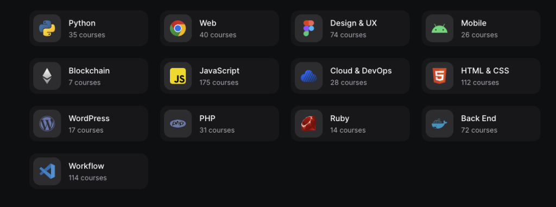Click the '74 courses' text
Screen dimensions: 556x207
point(348,35)
